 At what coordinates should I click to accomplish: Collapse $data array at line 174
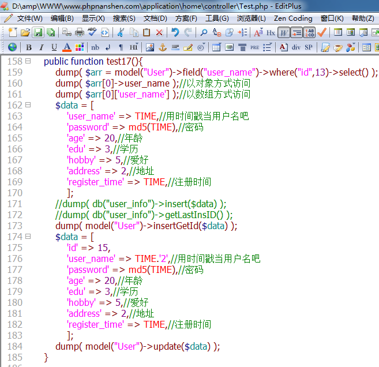click(28, 236)
